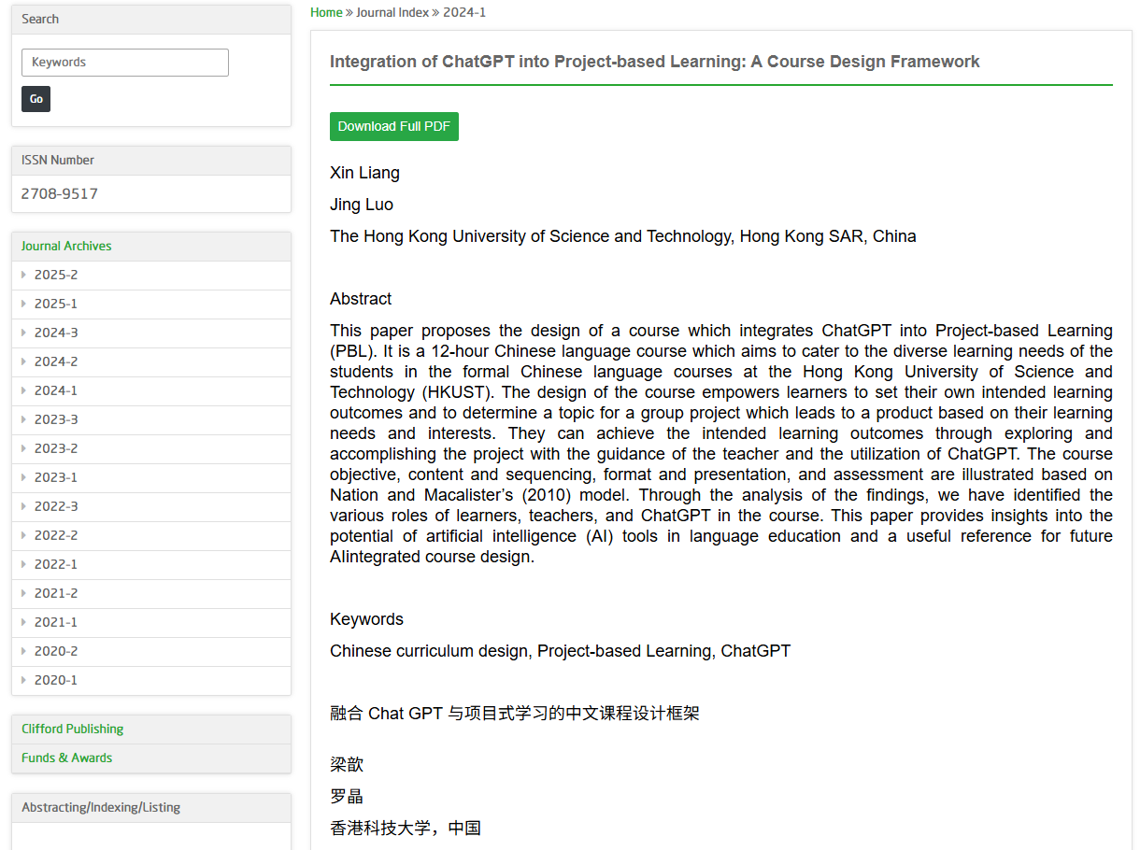
Task: Go to the Home breadcrumb link
Action: pyautogui.click(x=326, y=12)
